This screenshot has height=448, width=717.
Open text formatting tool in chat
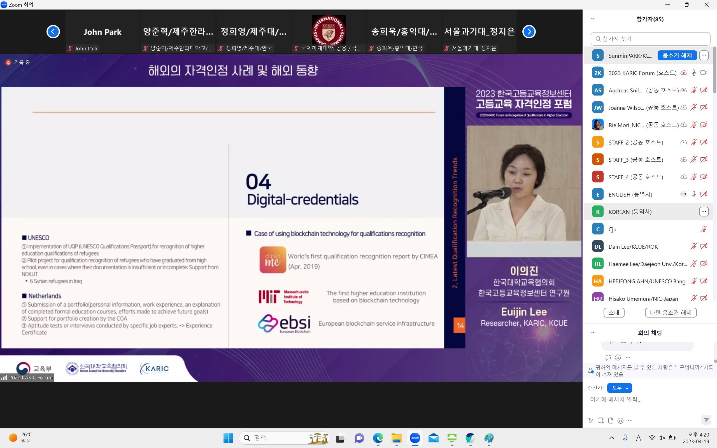591,421
